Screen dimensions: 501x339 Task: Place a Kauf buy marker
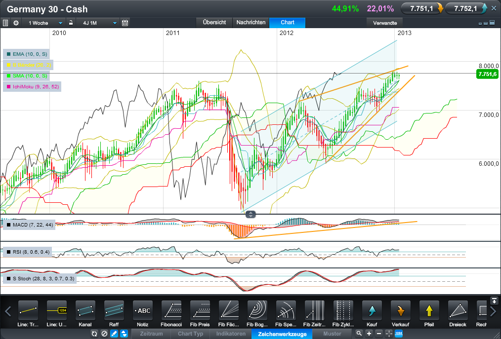[372, 311]
